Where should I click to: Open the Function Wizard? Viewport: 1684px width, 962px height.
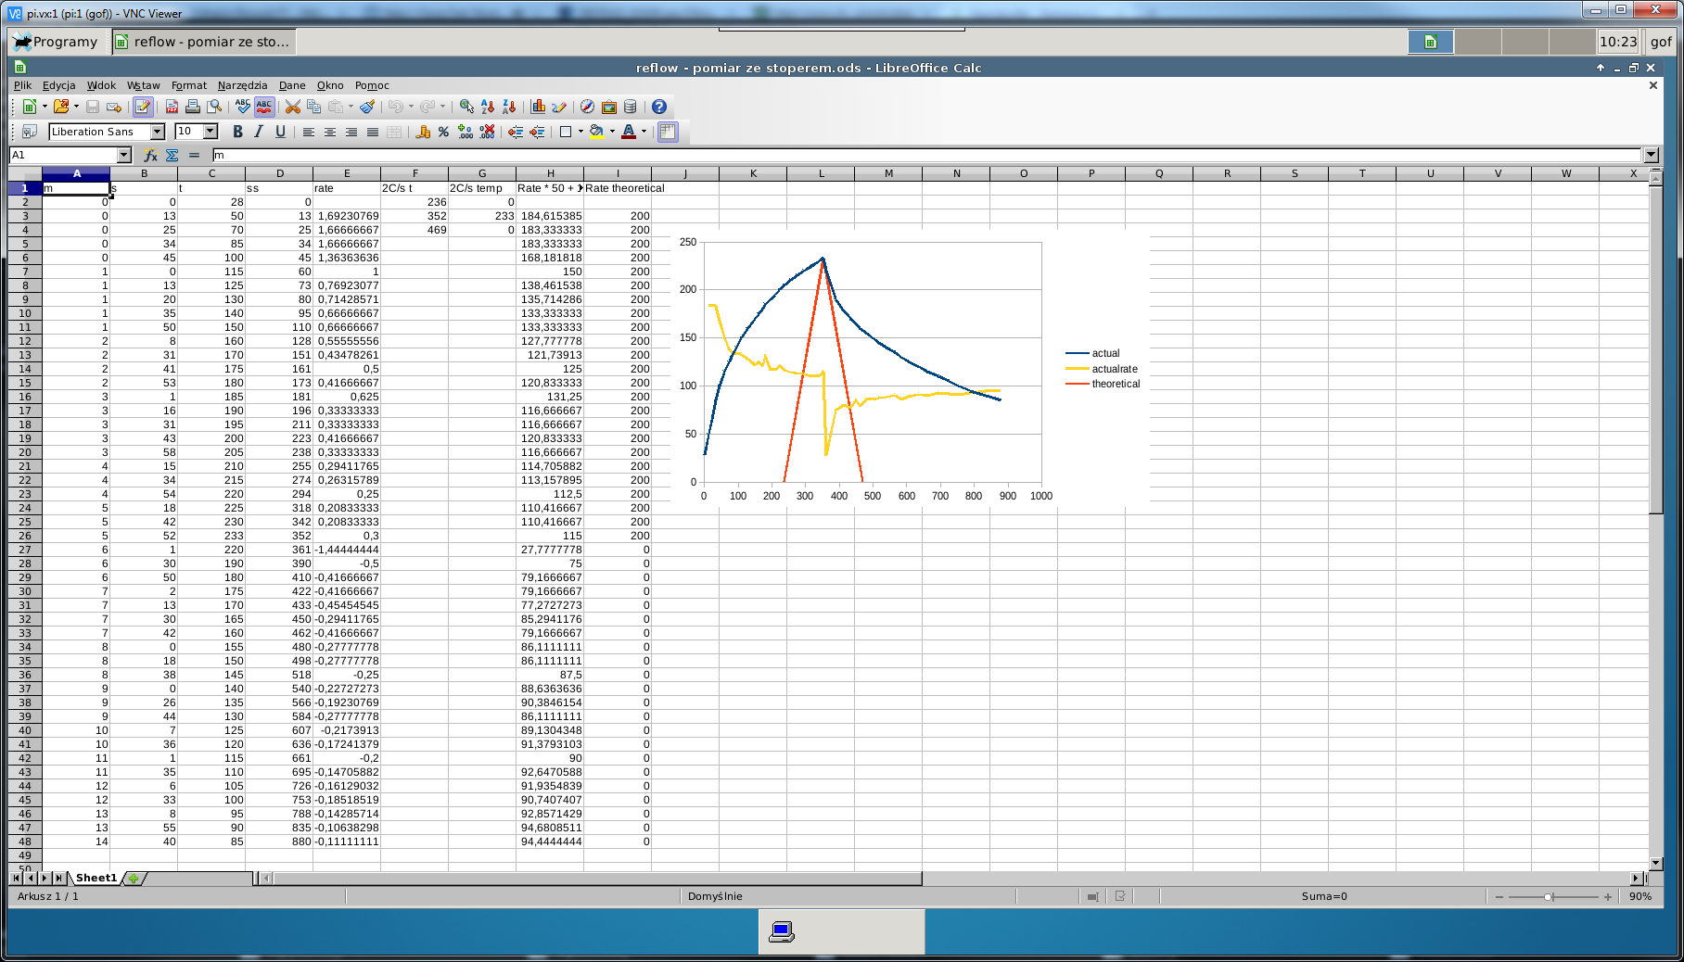coord(151,155)
